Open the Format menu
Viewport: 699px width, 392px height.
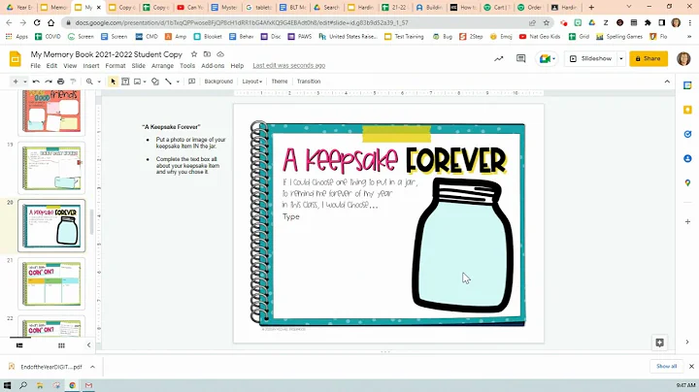(115, 65)
